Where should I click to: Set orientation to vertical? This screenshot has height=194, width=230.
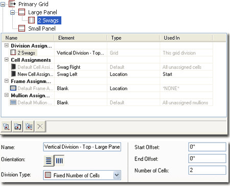point(59,160)
